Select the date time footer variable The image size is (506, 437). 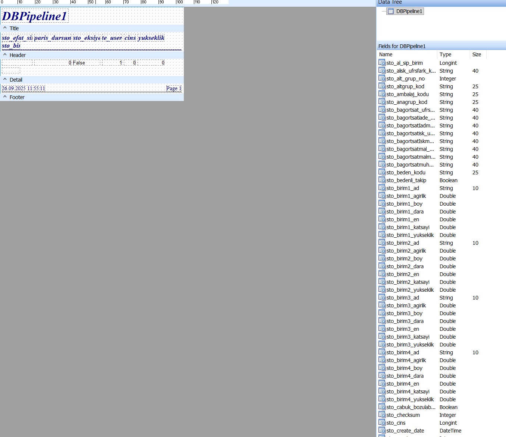(x=23, y=88)
